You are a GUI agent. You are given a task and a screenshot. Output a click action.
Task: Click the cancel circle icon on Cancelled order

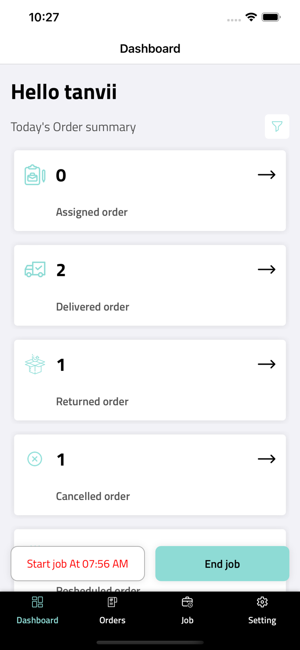(x=35, y=458)
